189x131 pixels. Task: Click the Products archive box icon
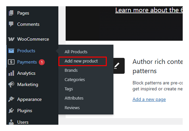pos(11,51)
